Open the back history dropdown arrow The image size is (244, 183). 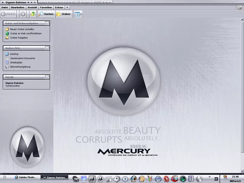pyautogui.click(x=18, y=14)
